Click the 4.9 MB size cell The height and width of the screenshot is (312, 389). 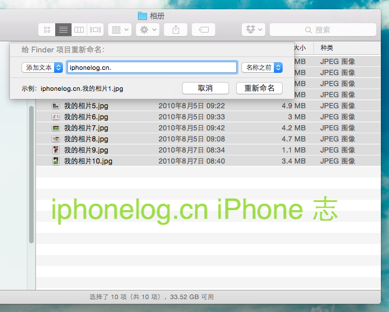(294, 106)
